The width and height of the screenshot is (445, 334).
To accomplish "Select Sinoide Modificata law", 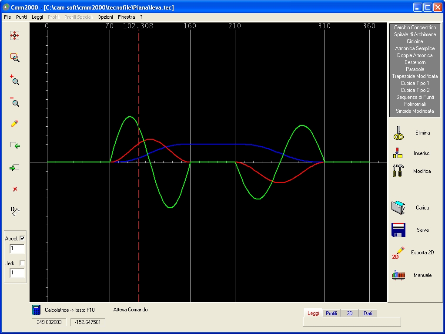I will pos(415,111).
